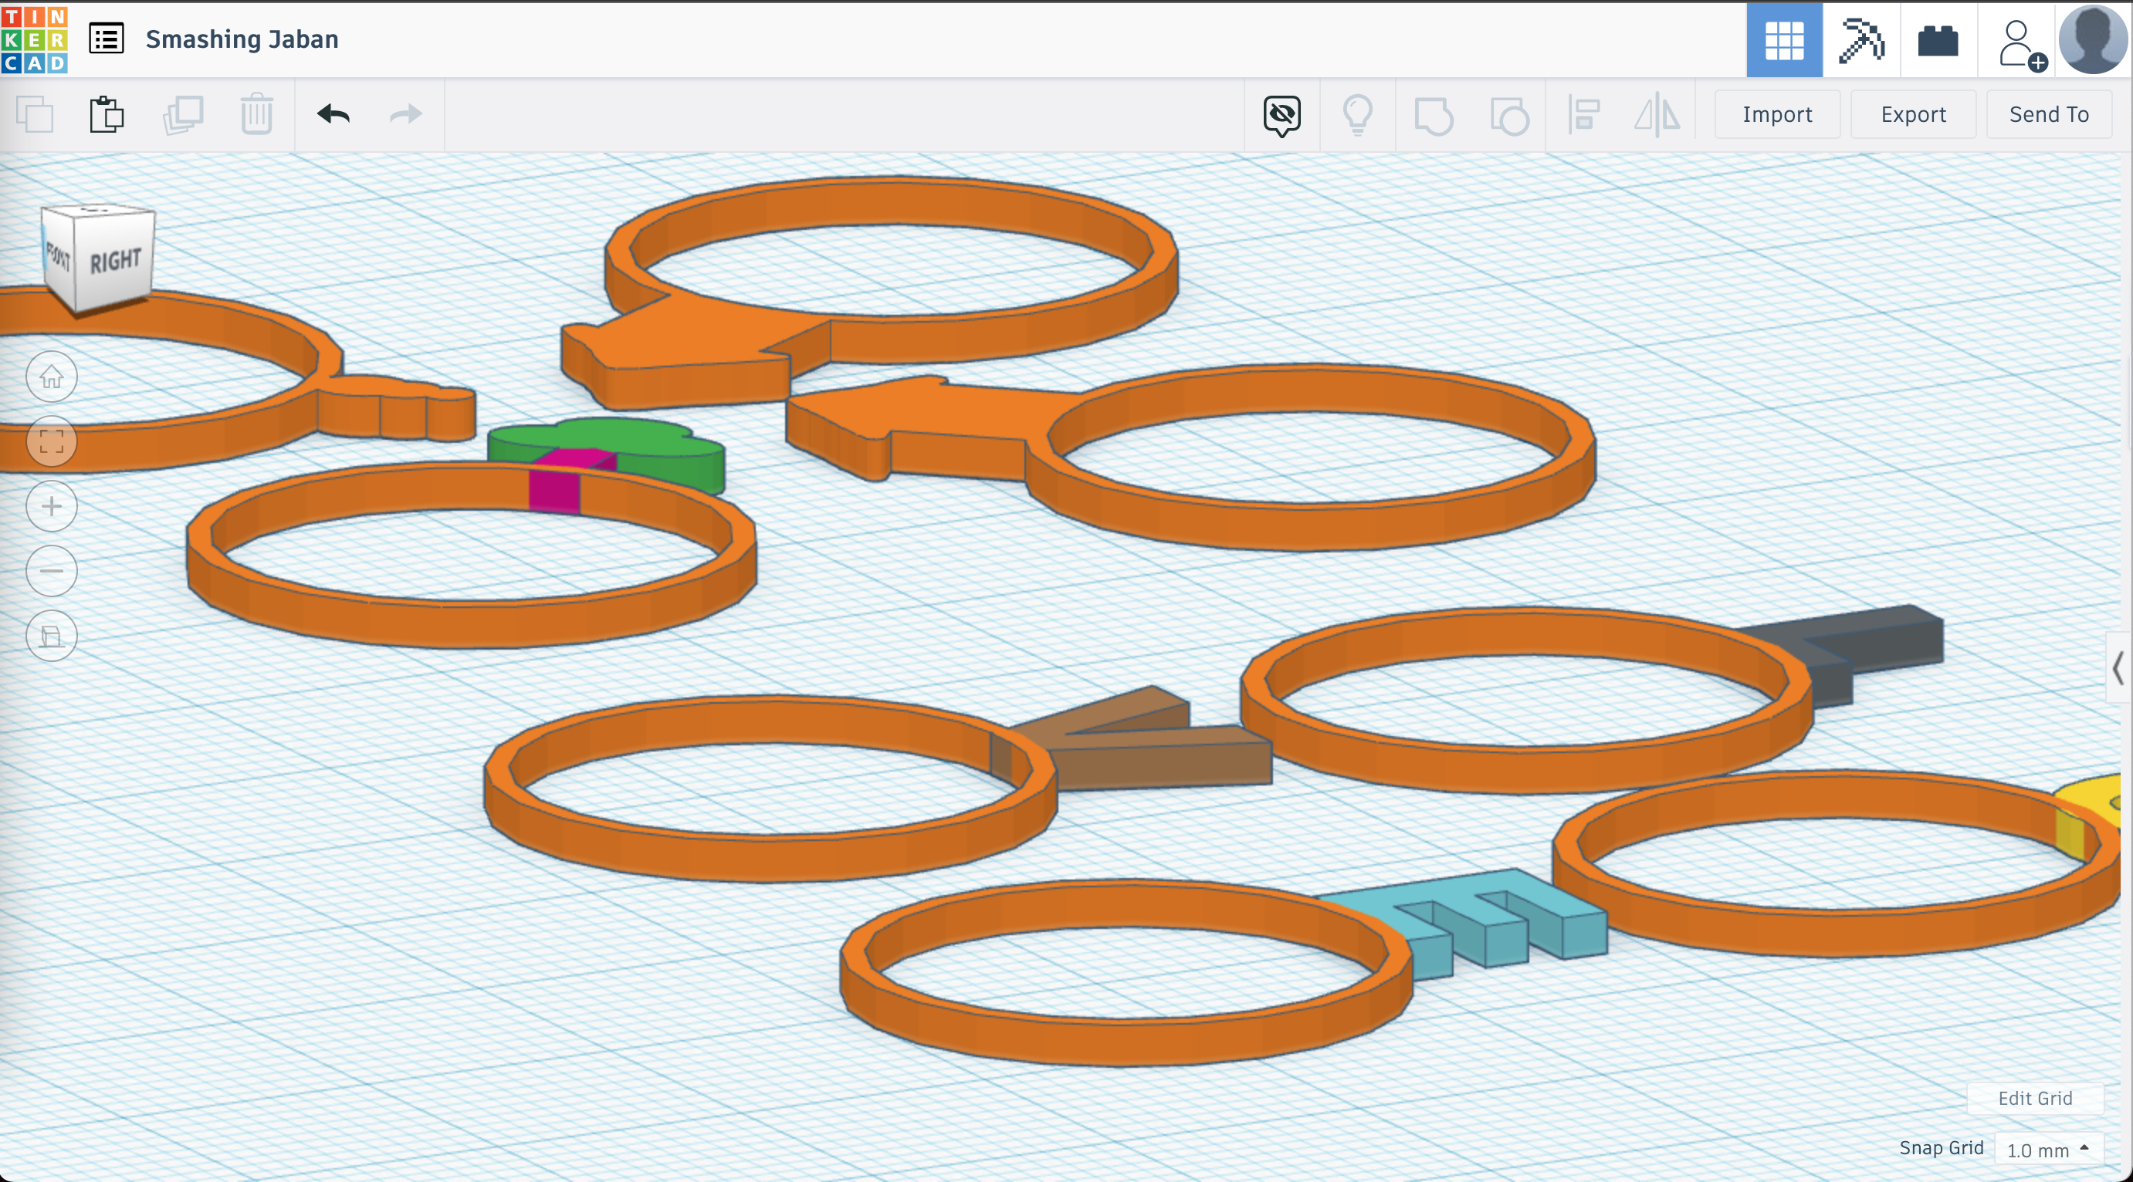Viewport: 2133px width, 1182px height.
Task: Open the Snap Grid 1.0 mm dropdown
Action: coord(2049,1150)
